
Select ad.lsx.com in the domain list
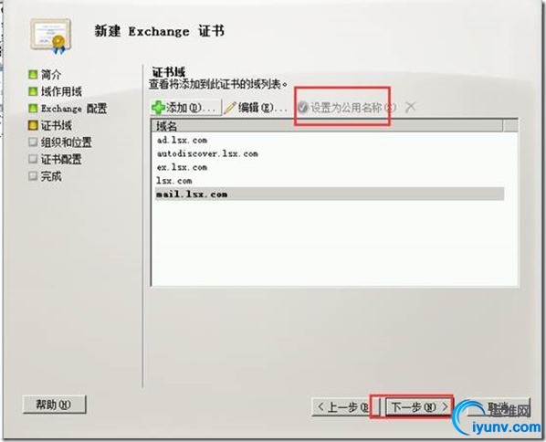tap(329, 141)
